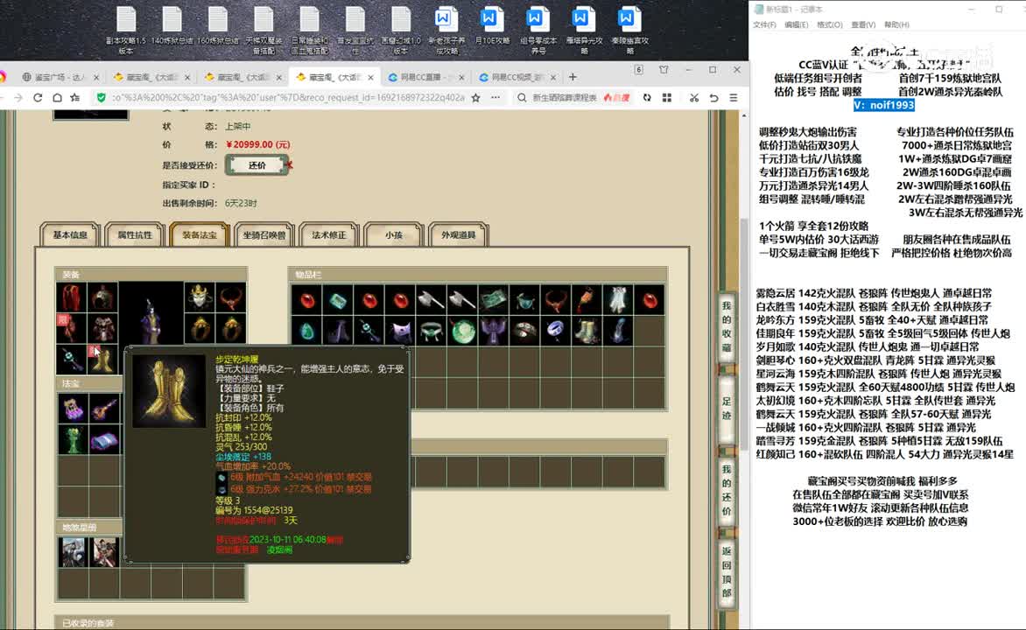Open the browser home page icon
The width and height of the screenshot is (1026, 630).
pos(58,97)
